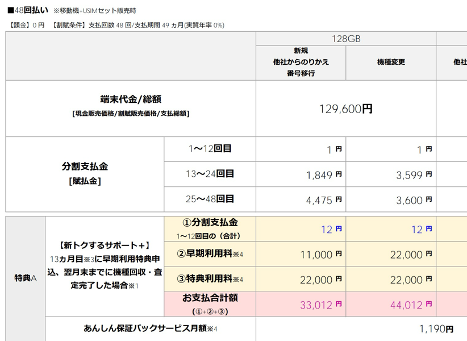Image resolution: width=467 pixels, height=341 pixels.
Task: Click the '13カ月目※3に早期利用特典申' text line
Action: click(x=105, y=259)
